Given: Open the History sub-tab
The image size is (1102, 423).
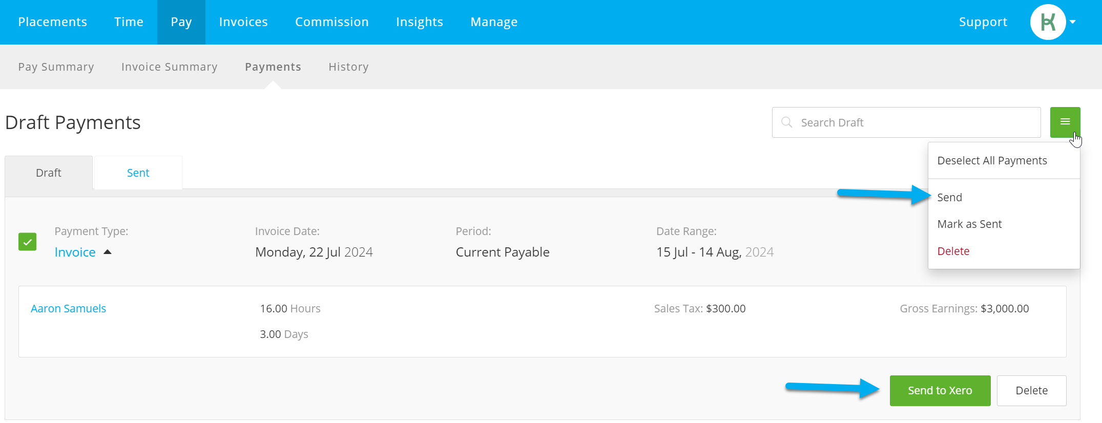Looking at the screenshot, I should (348, 67).
